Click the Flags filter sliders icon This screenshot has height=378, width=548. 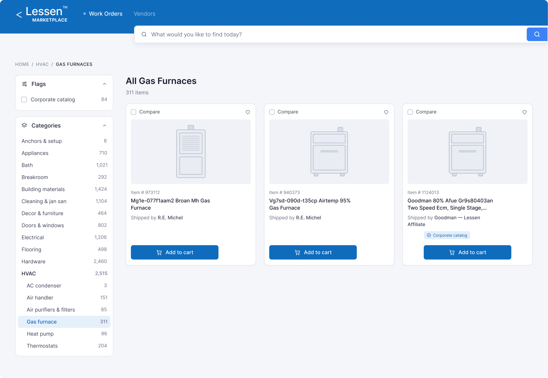tap(24, 84)
